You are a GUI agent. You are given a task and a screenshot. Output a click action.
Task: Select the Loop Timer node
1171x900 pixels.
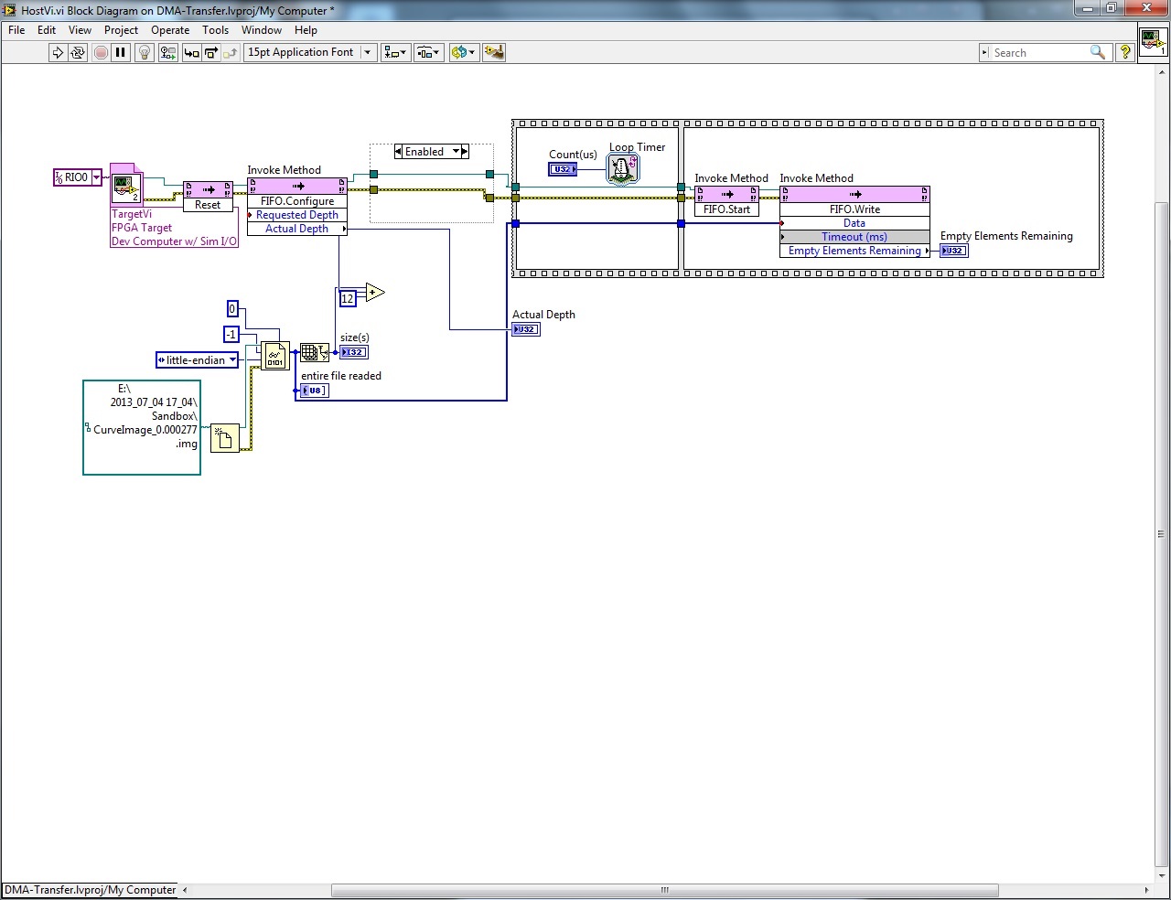[622, 168]
